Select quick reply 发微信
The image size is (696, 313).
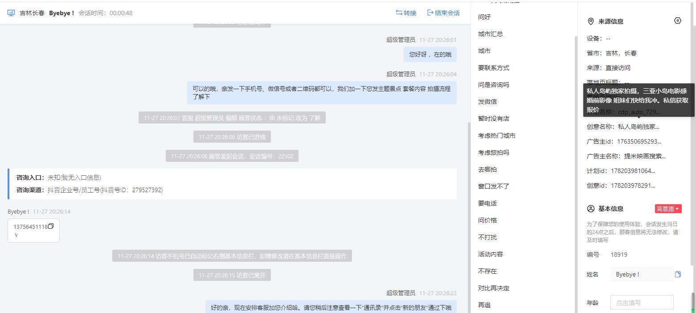tap(487, 102)
